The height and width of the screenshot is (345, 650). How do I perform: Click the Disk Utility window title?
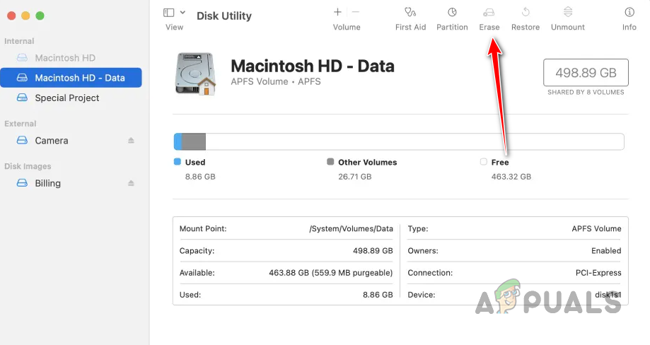coord(224,16)
